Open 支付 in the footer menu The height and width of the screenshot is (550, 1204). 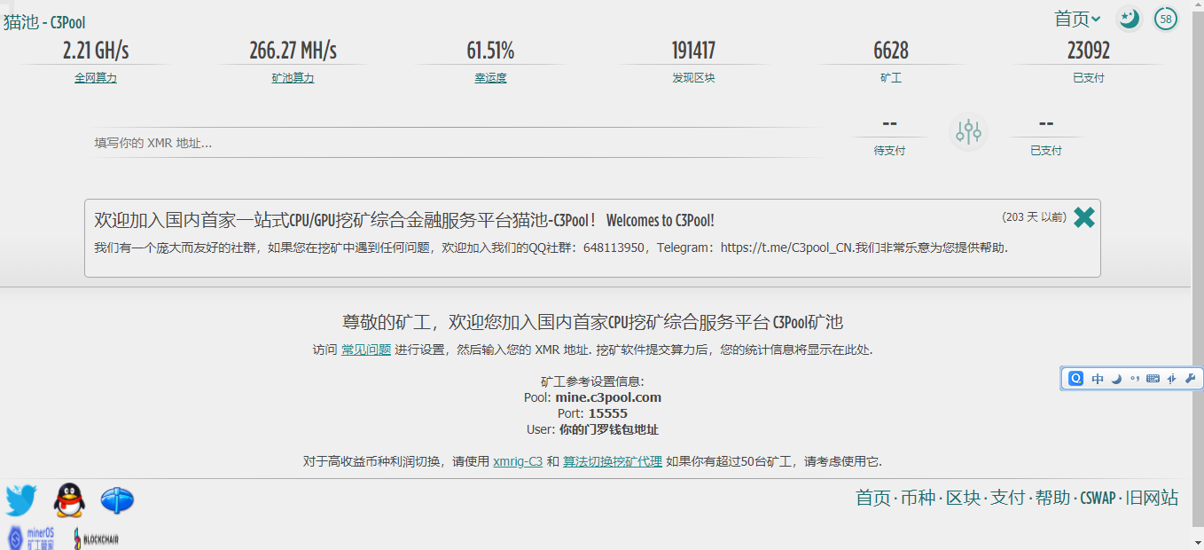coord(1007,498)
